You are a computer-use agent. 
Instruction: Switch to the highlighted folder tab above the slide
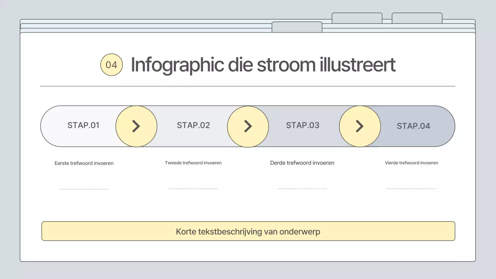click(297, 27)
